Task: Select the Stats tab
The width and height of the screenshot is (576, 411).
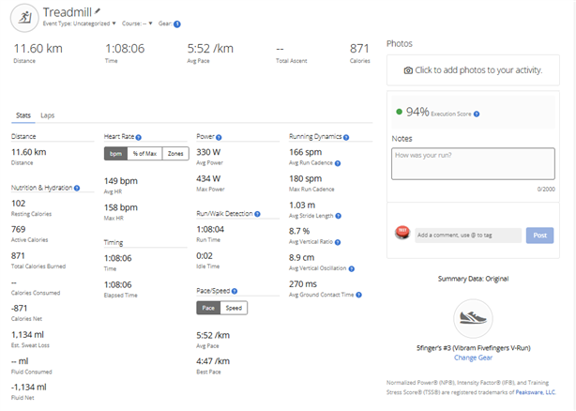Action: coord(23,115)
